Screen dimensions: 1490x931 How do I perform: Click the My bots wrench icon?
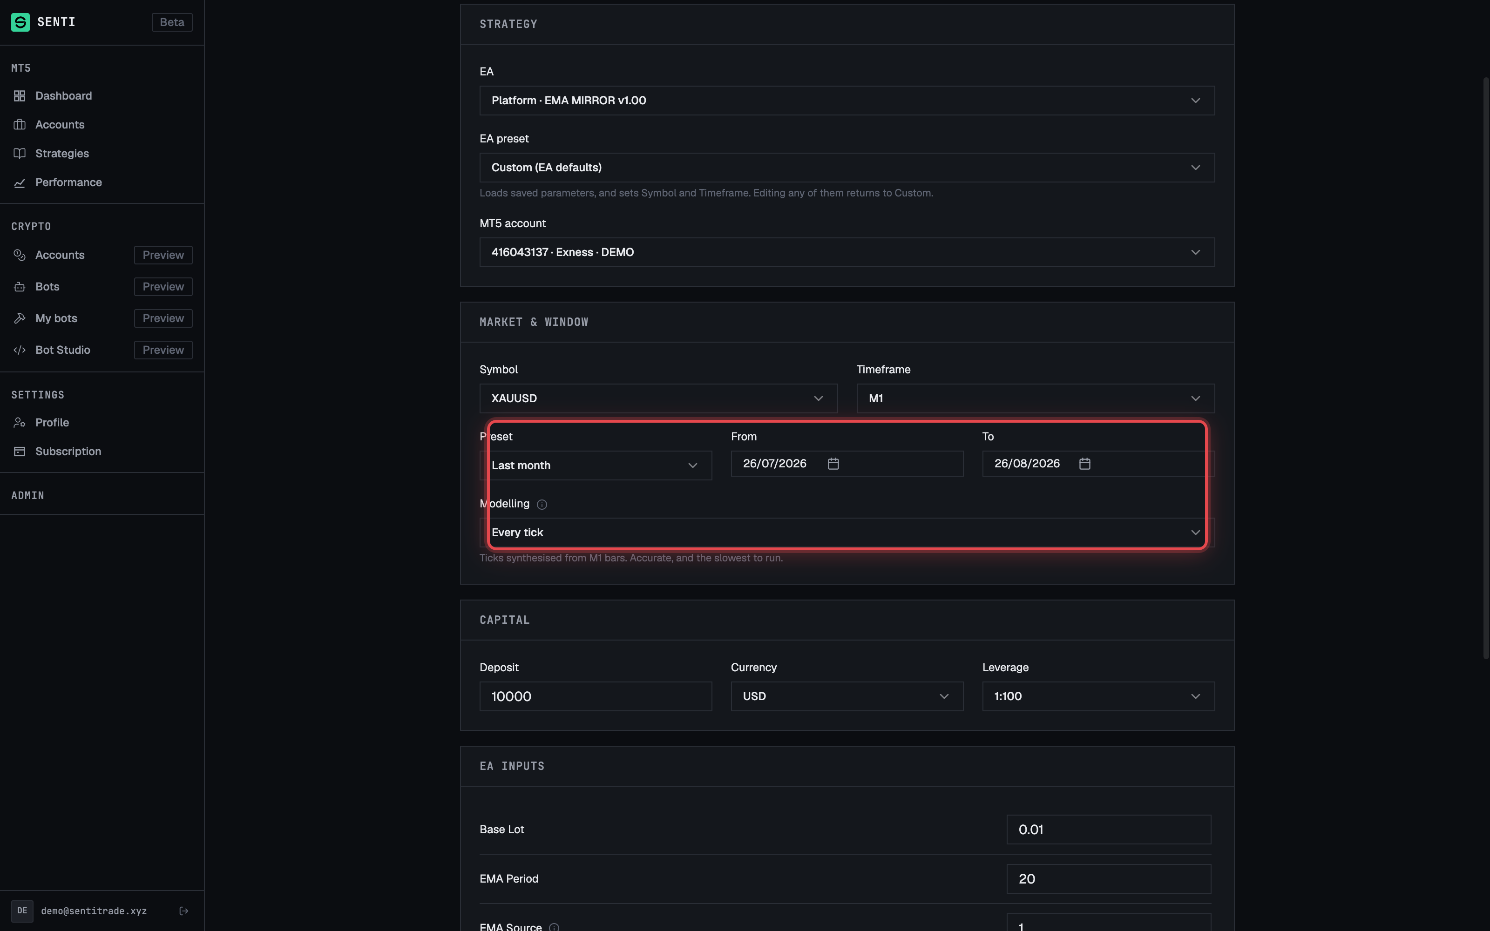pyautogui.click(x=20, y=318)
